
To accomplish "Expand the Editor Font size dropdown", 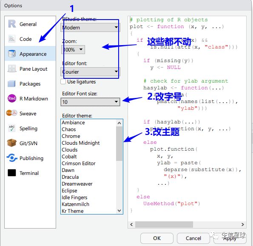I will point(90,102).
